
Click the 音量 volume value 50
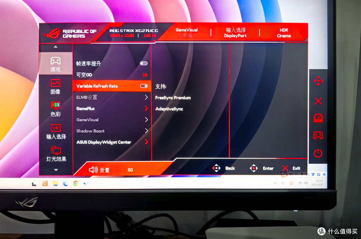pos(130,170)
